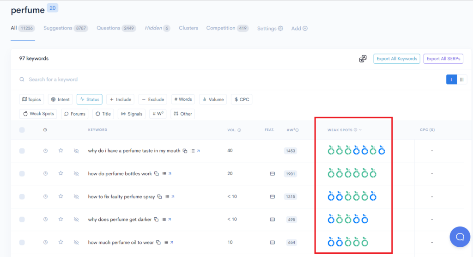Click the Vol. info icon in header
Viewport: 473px width, 257px height.
(239, 130)
